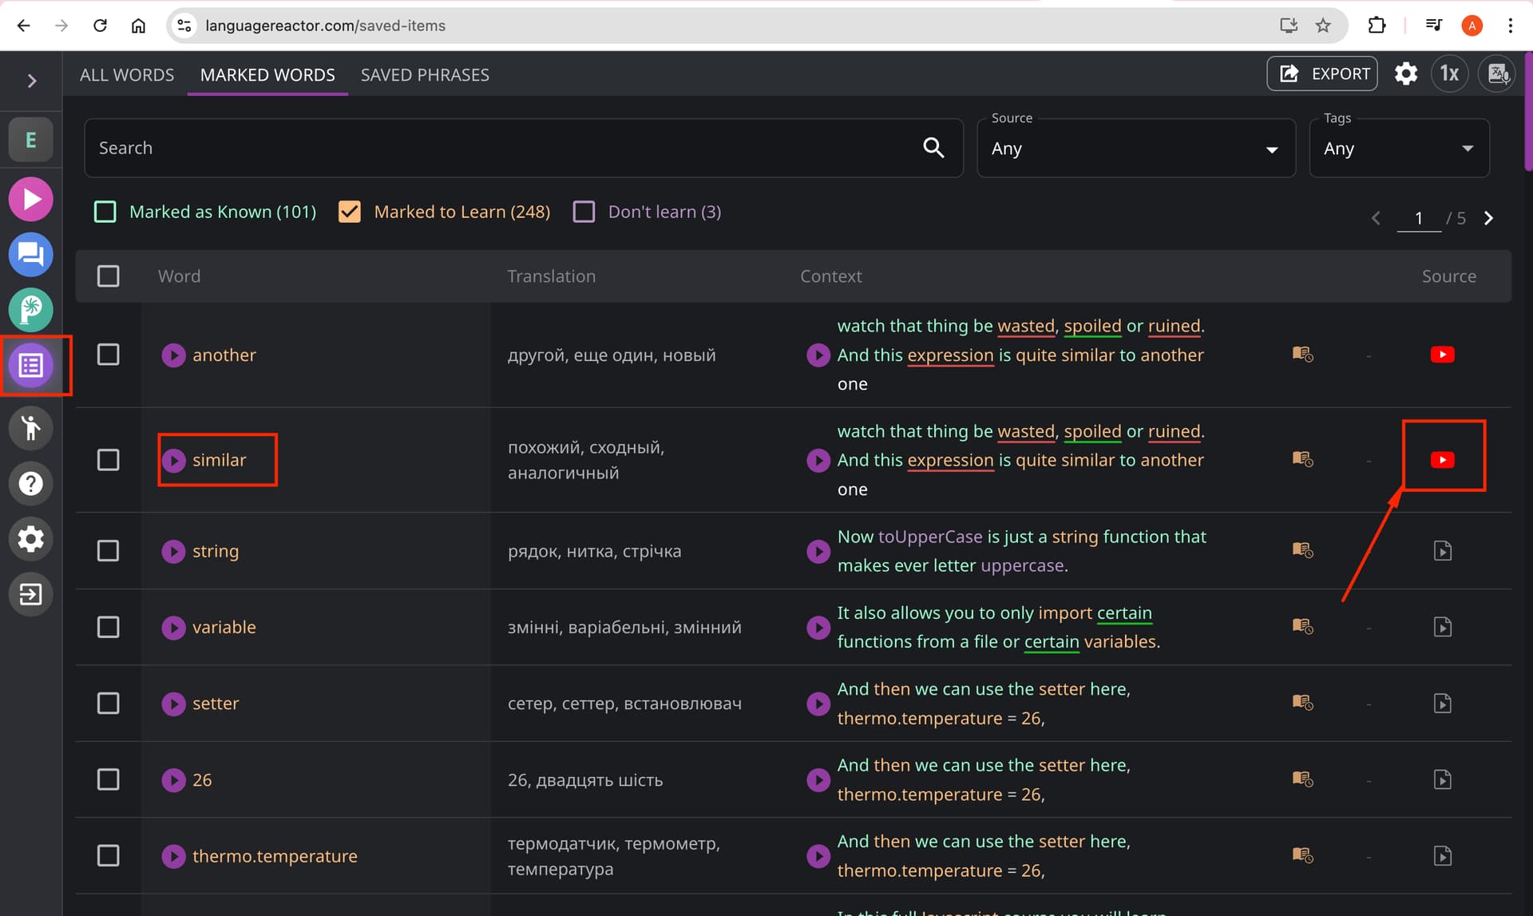The image size is (1533, 916).
Task: Expand the left sidebar with the chevron
Action: tap(31, 81)
